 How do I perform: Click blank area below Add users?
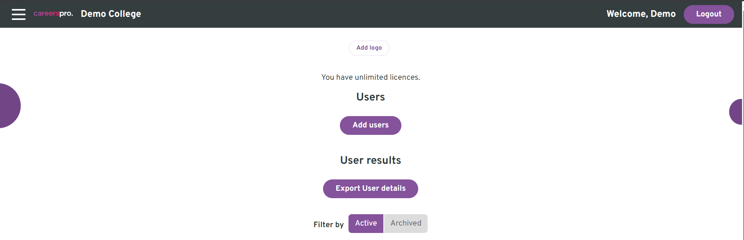click(370, 144)
